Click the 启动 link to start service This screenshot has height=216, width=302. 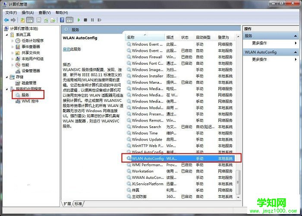(x=66, y=49)
